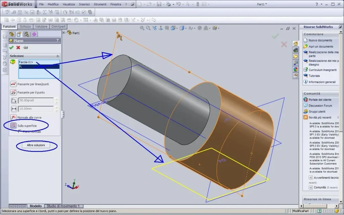This screenshot has height=215, width=344.
Task: Click the Zoom to Area icon
Action: 148,28
